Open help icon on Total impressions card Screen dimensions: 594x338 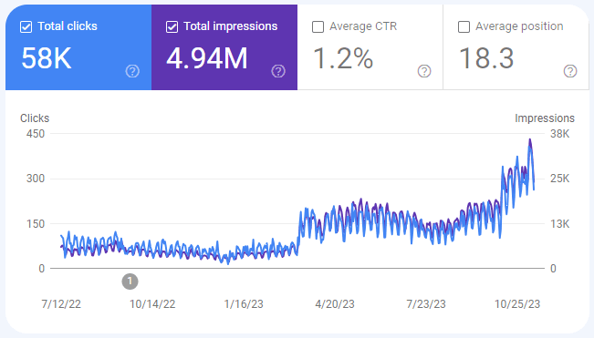278,71
